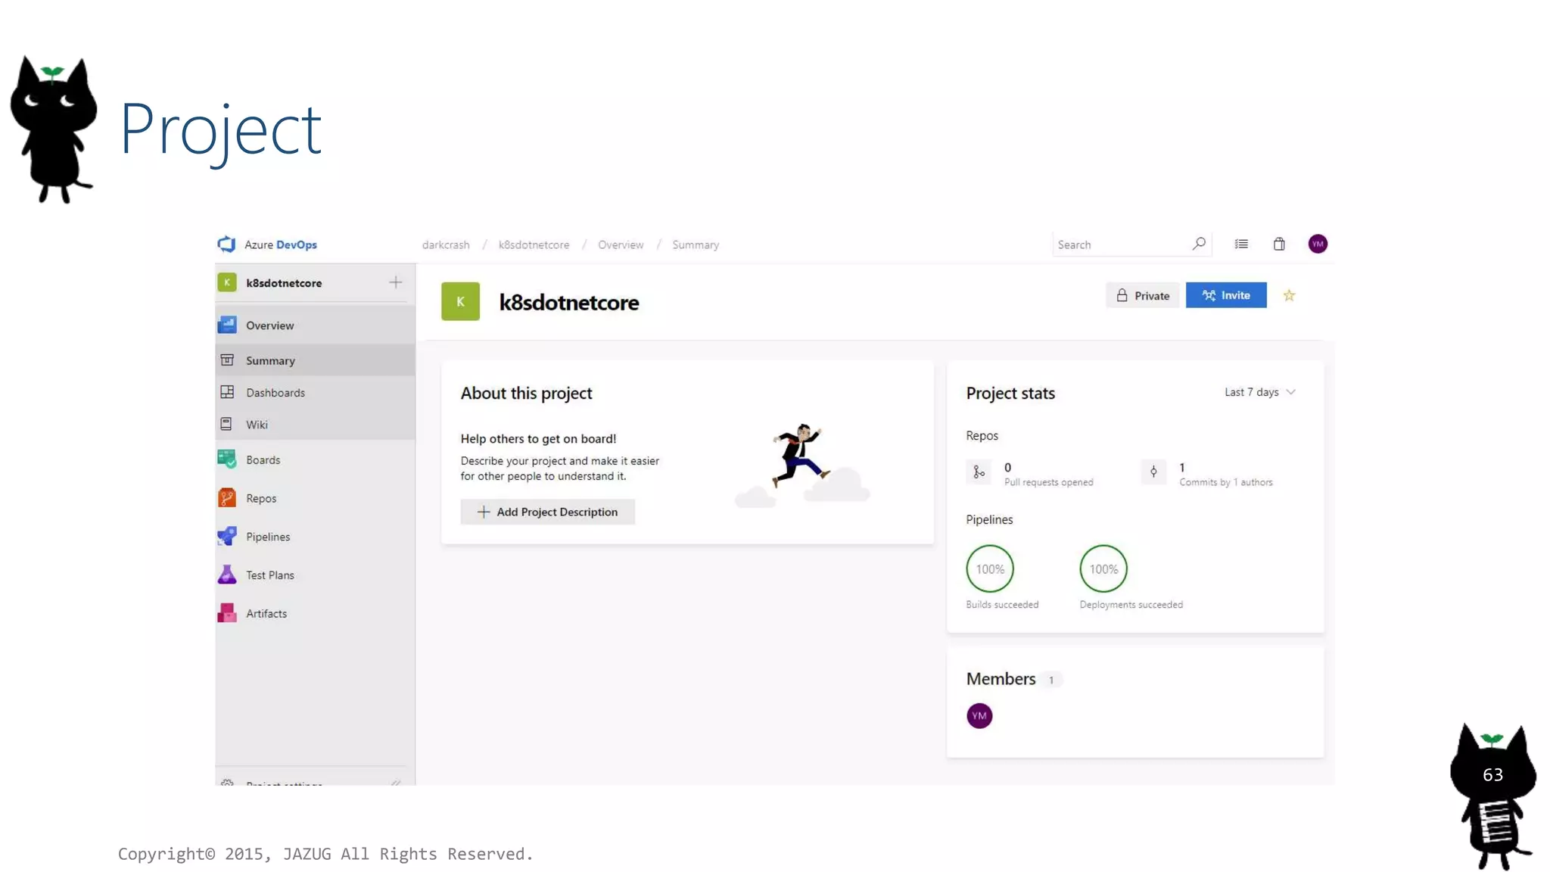The height and width of the screenshot is (872, 1550).
Task: Click the Azure DevOps logo icon
Action: (x=226, y=244)
